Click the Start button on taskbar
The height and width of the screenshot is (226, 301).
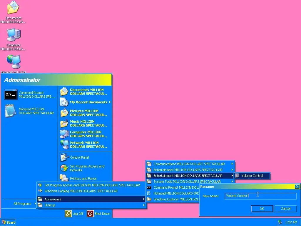[x=9, y=222]
